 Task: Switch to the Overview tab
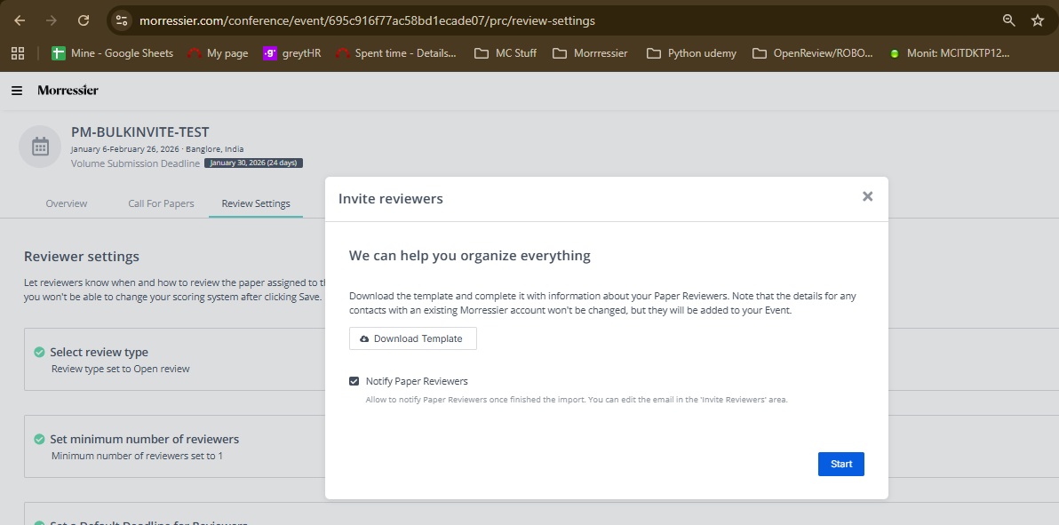[67, 203]
